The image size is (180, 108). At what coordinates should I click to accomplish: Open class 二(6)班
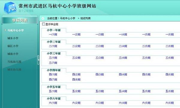[x=169, y=46]
